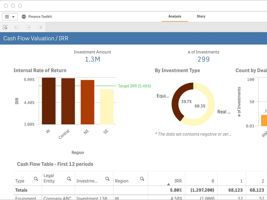Image resolution: width=267 pixels, height=200 pixels.
Task: Click the Finance Toolkit app icon
Action: click(24, 17)
